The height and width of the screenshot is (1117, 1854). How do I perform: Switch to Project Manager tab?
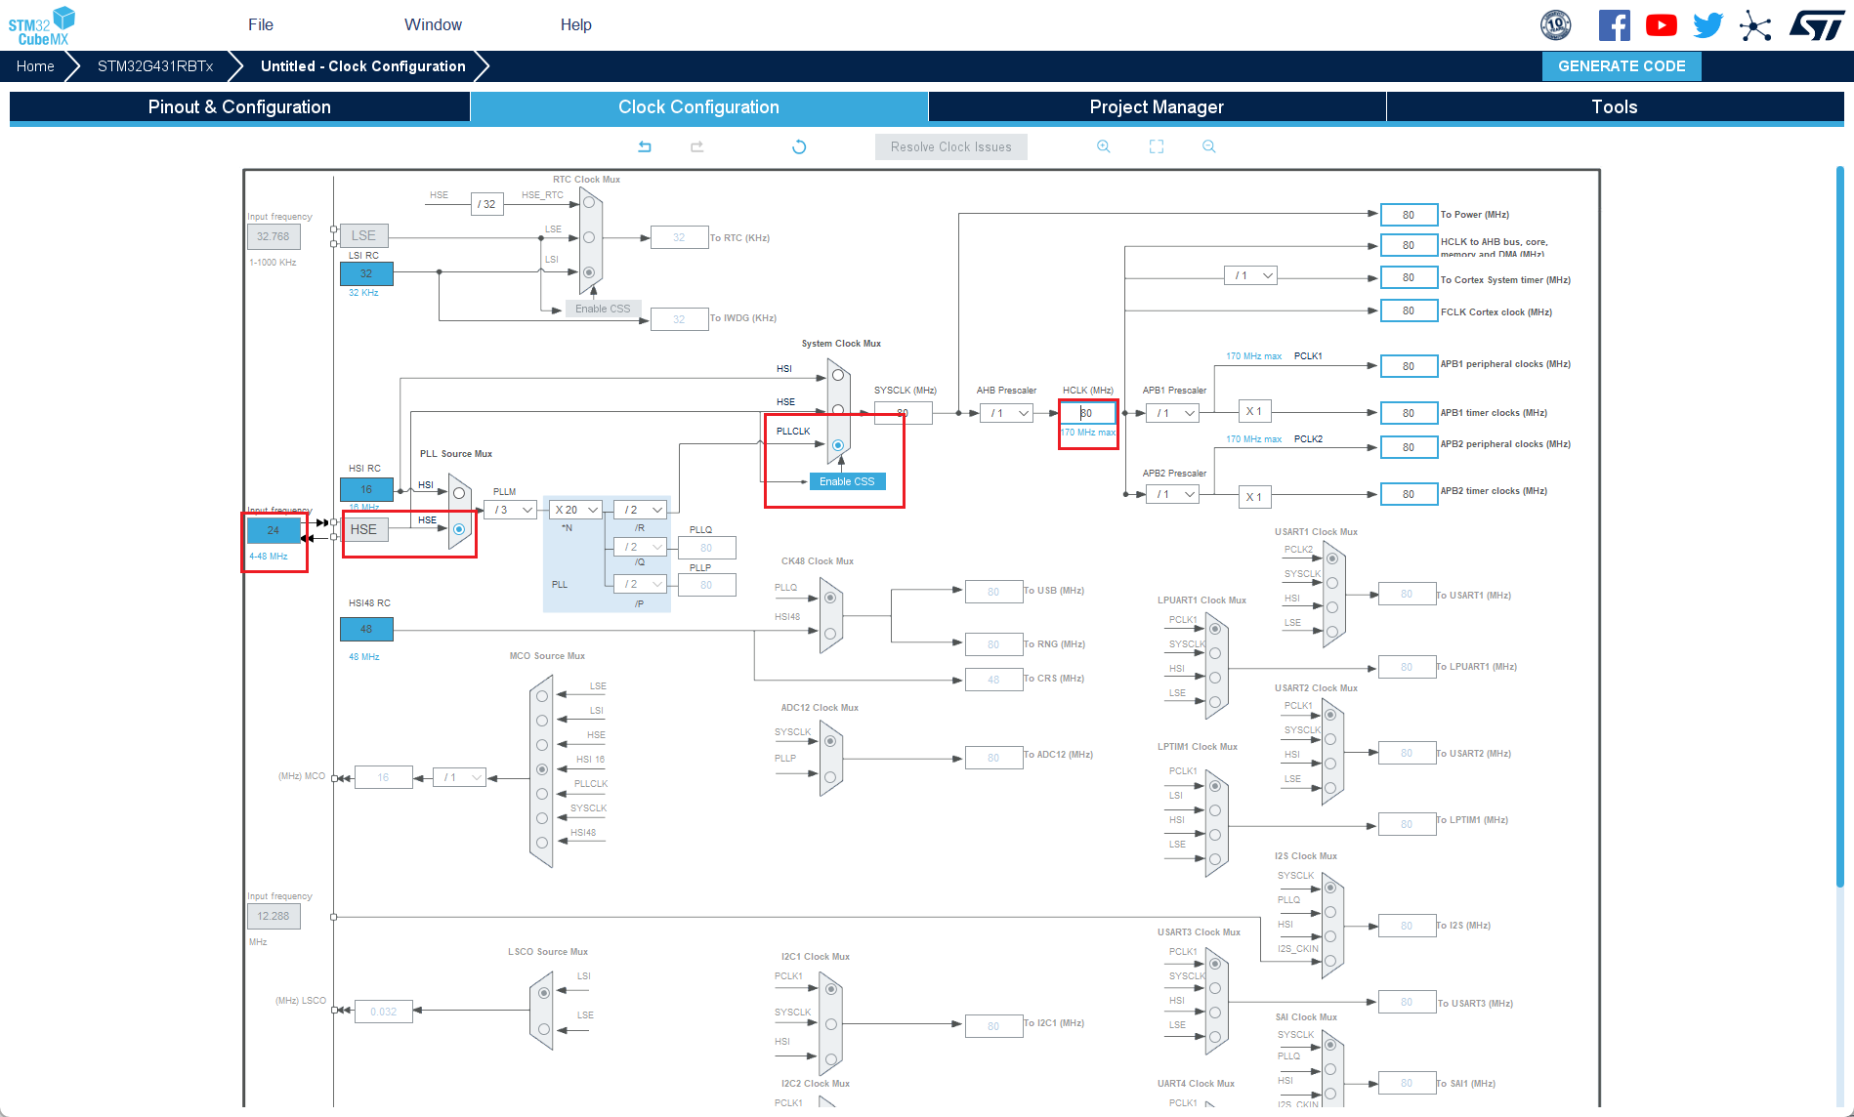[x=1157, y=107]
